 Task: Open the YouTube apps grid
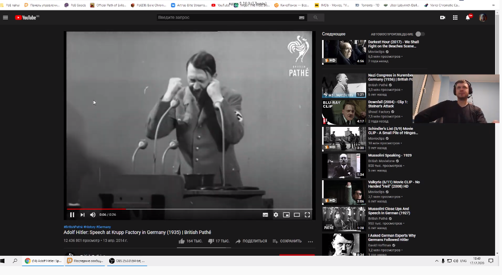pos(455,17)
